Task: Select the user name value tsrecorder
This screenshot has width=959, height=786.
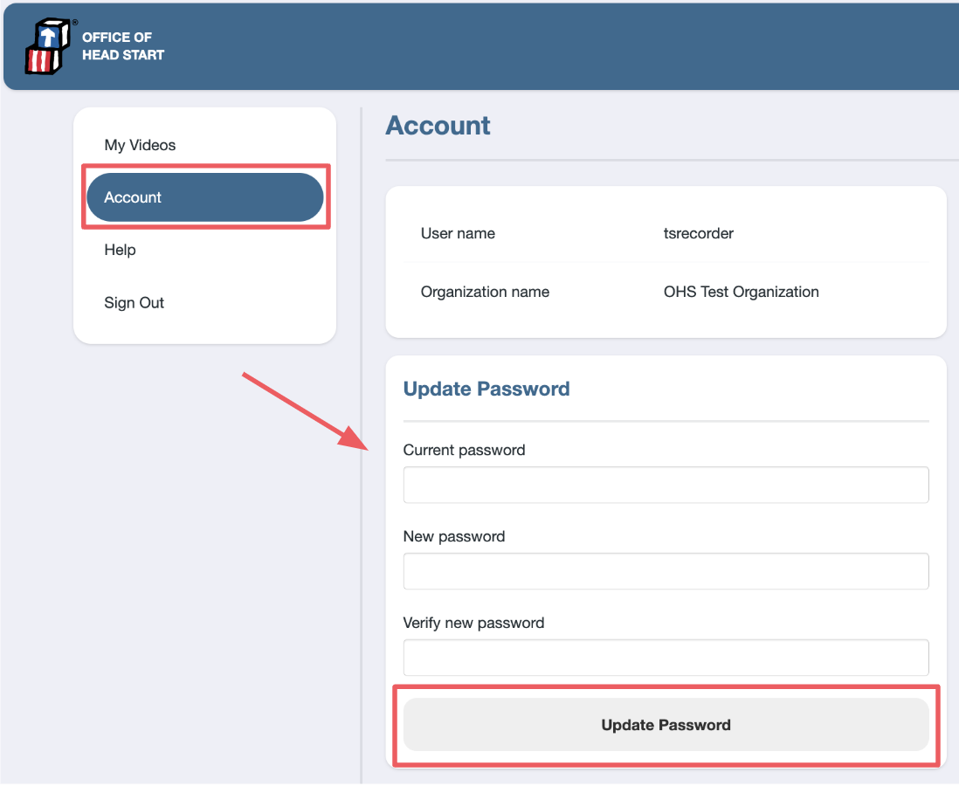Action: pyautogui.click(x=699, y=233)
